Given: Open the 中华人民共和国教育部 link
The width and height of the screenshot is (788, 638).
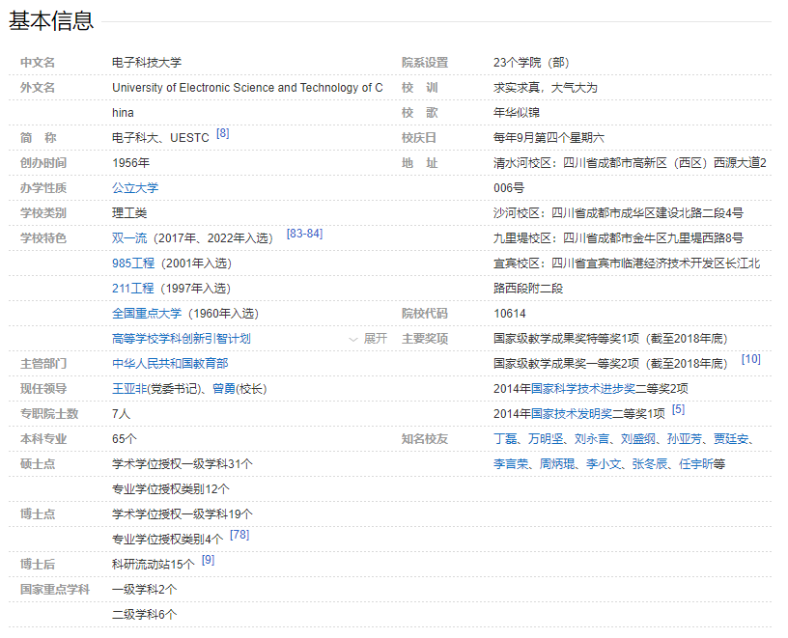Looking at the screenshot, I should (170, 364).
